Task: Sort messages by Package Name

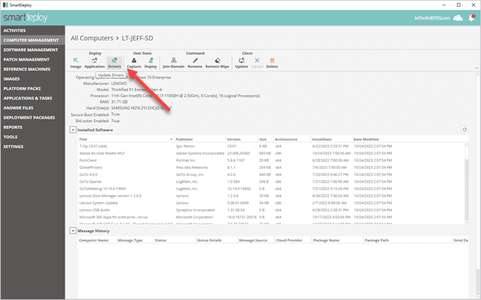Action: (337, 240)
